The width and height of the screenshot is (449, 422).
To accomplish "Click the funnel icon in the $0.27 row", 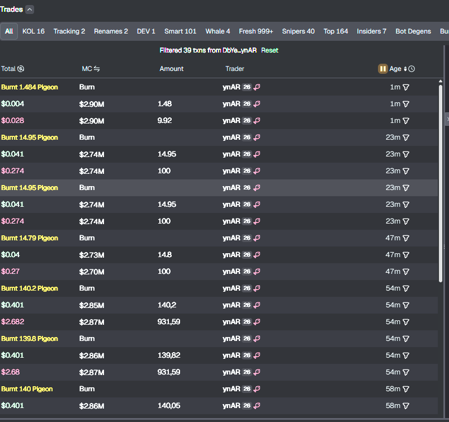I will click(406, 272).
